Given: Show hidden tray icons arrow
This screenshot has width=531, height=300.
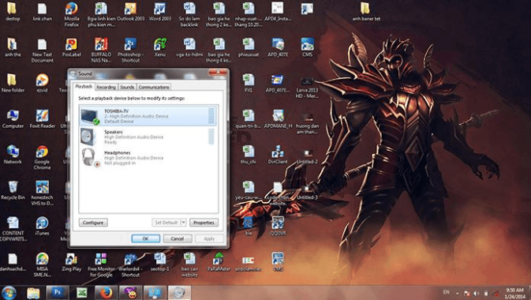Looking at the screenshot, I should (x=457, y=293).
